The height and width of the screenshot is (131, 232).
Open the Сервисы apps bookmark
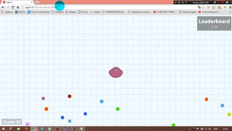coord(7,12)
